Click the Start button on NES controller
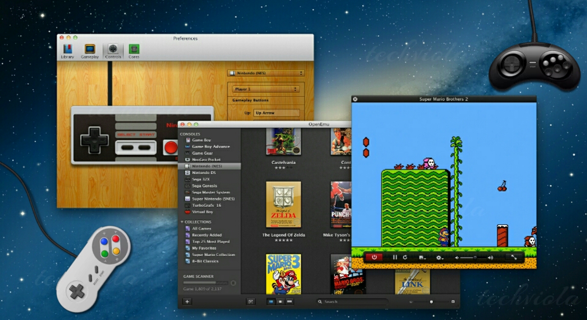Image resolution: width=587 pixels, height=320 pixels. [144, 148]
